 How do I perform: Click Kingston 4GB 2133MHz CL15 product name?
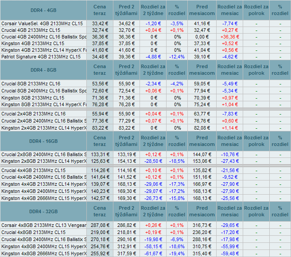click(x=33, y=43)
